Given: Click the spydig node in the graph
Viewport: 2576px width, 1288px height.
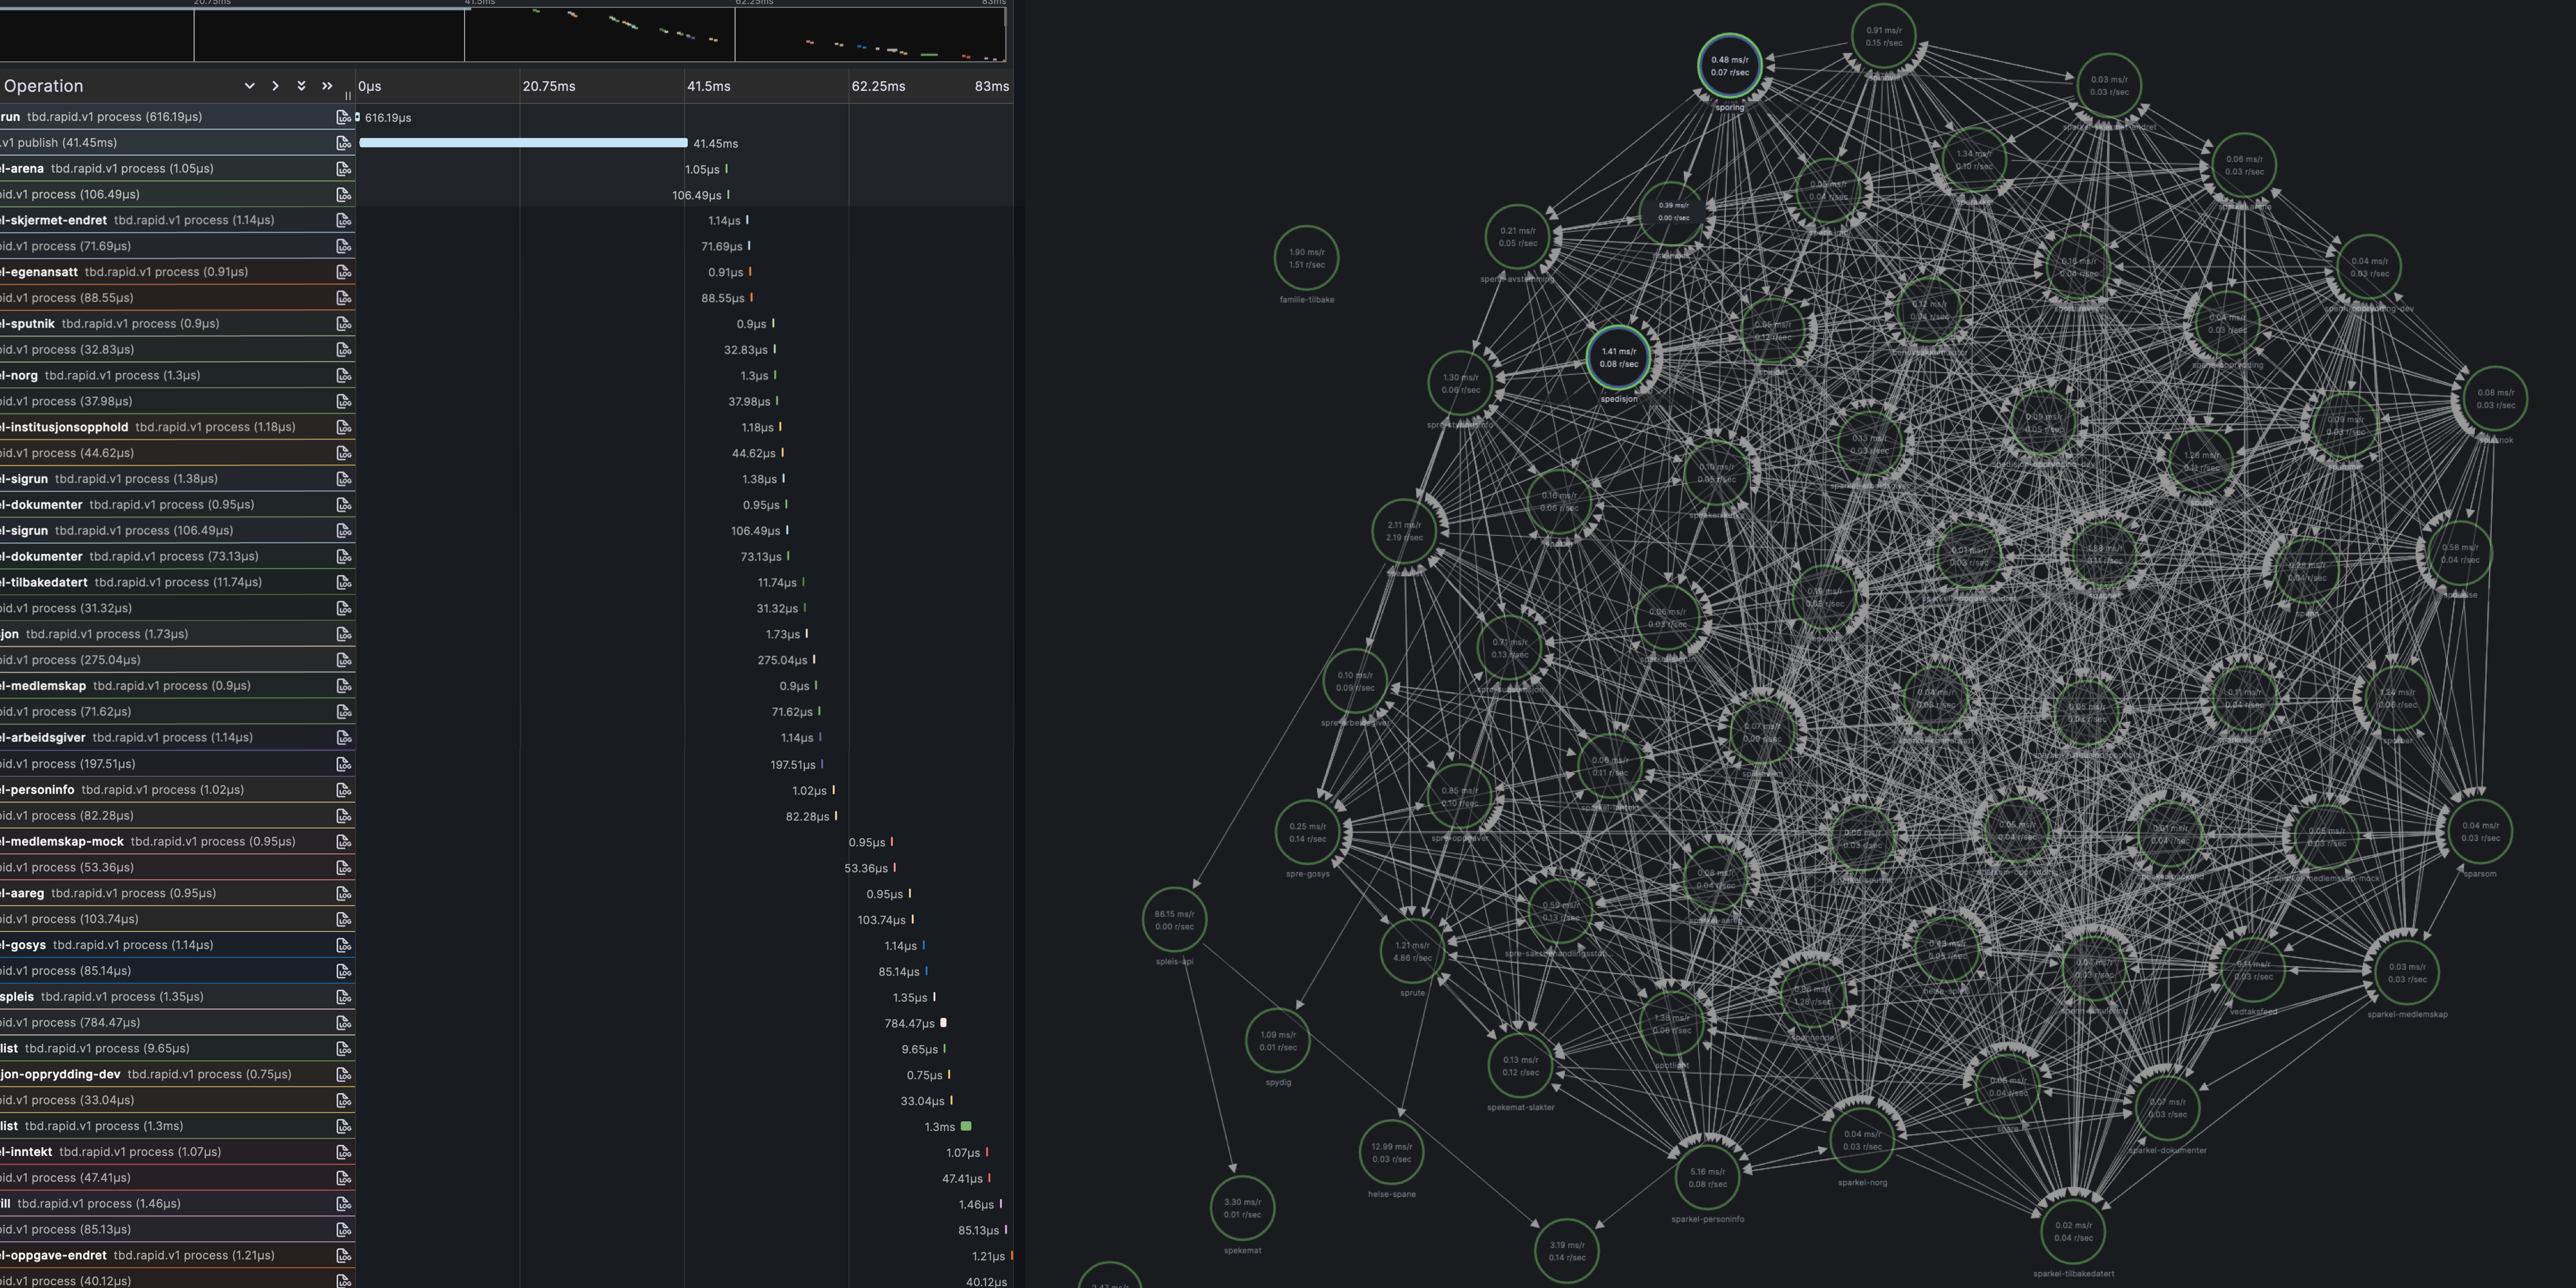Looking at the screenshot, I should point(1278,1041).
